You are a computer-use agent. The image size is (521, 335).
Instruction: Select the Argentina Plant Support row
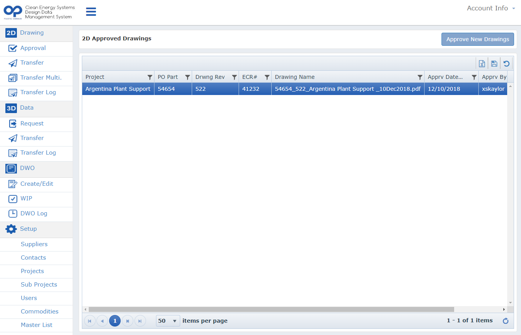(295, 89)
